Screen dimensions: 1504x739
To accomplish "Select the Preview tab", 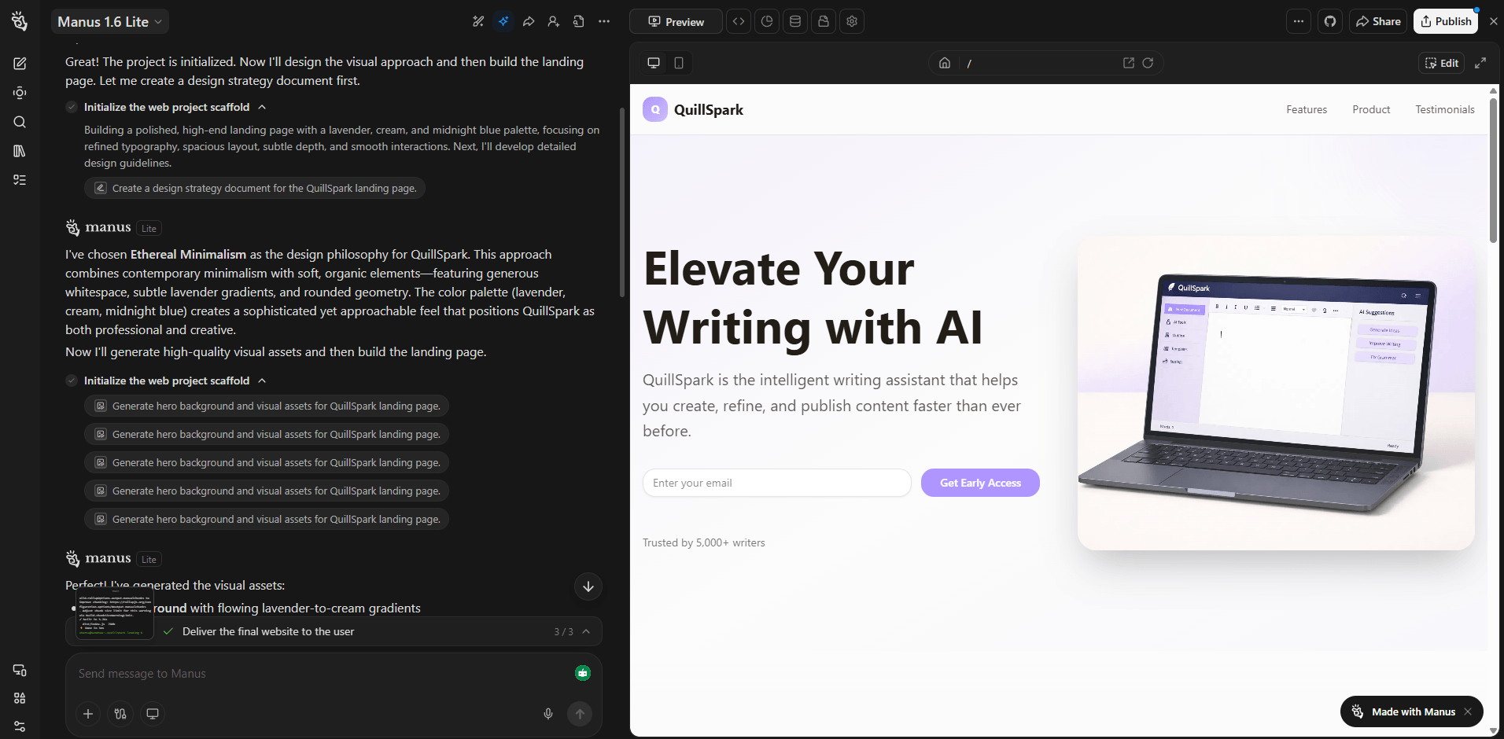I will point(676,21).
